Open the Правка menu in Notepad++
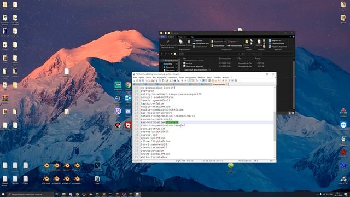Viewport: 350px width, 197px height. 141,78
